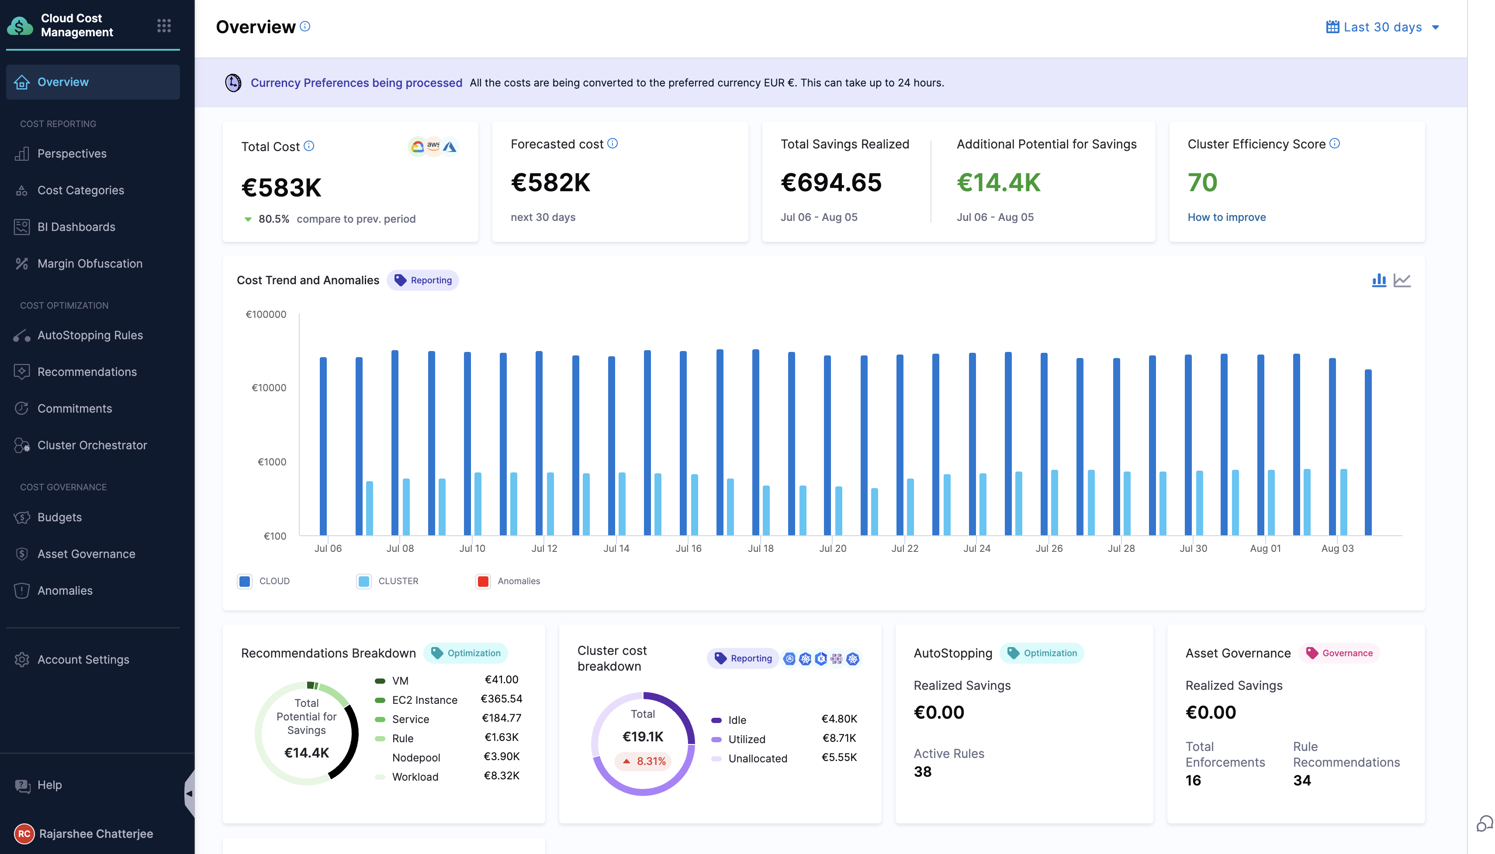Collapse the sidebar with arrow handle

click(189, 794)
